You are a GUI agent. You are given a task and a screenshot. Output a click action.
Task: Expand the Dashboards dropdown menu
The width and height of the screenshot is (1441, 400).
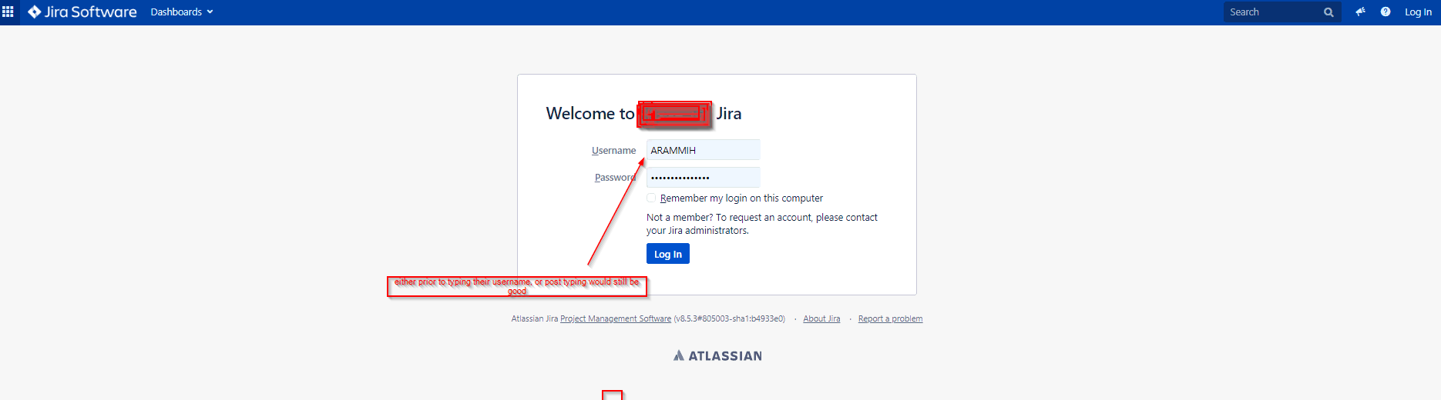point(182,12)
